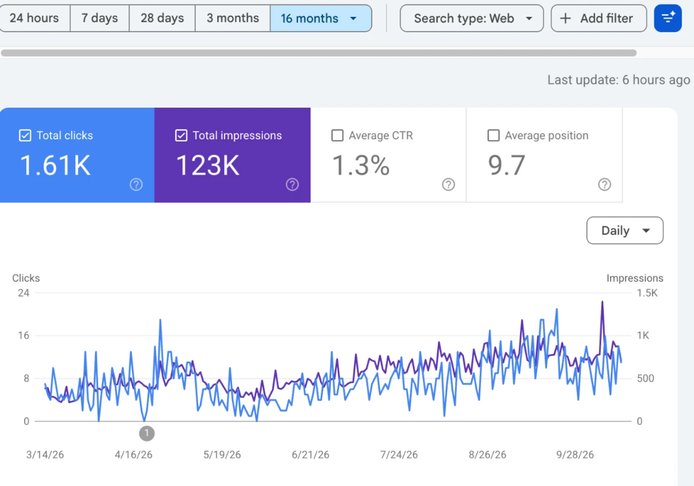Click the Add filter button
This screenshot has height=486, width=694.
pos(599,18)
